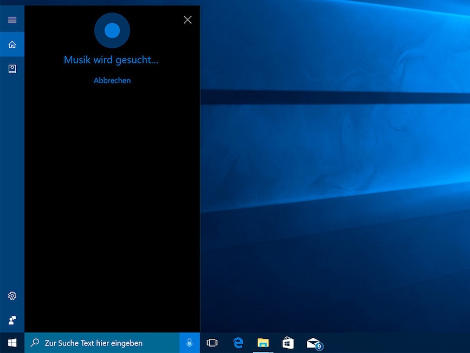Focus the 'Zur Suche Text hier eingeben' field
Image resolution: width=470 pixels, height=353 pixels.
(x=102, y=343)
